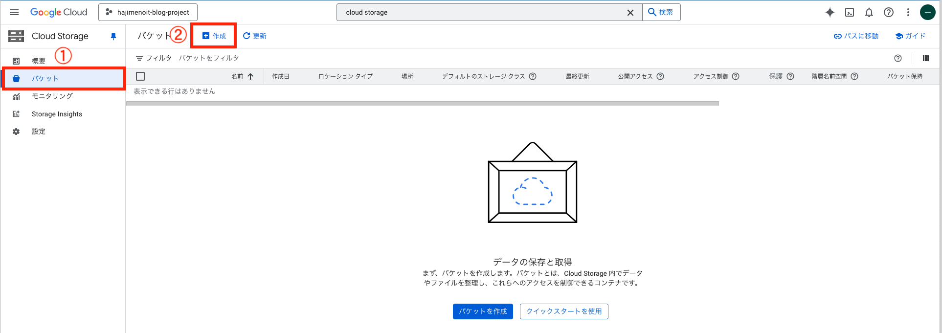Open help for アクセス制御
The width and height of the screenshot is (942, 333).
[736, 76]
